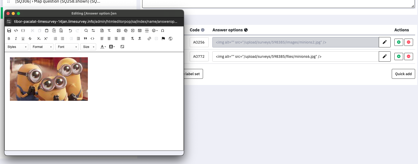Maximize the editor with Maximize icon
The image size is (418, 164).
tap(122, 47)
